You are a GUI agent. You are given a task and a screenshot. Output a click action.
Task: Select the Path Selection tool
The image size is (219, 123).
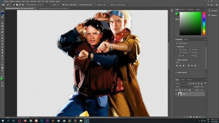tap(2, 62)
